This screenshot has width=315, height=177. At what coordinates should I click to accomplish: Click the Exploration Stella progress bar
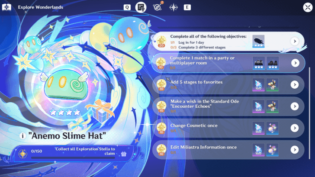point(73,158)
